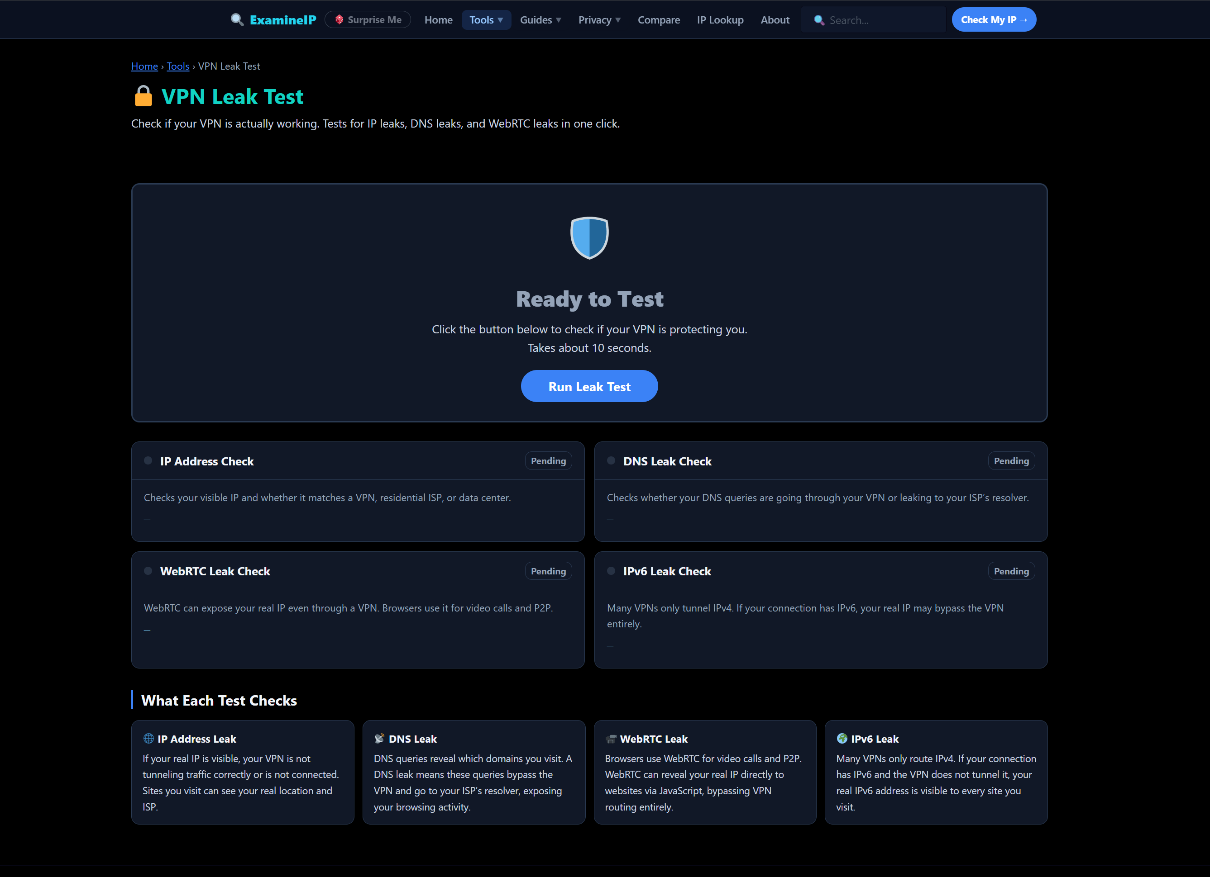The height and width of the screenshot is (877, 1210).
Task: Click the DNS Leak Check status dot
Action: click(612, 460)
